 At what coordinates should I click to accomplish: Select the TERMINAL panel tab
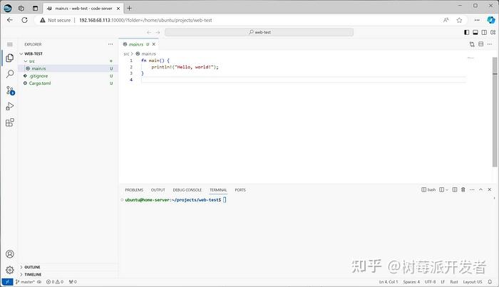click(x=218, y=189)
